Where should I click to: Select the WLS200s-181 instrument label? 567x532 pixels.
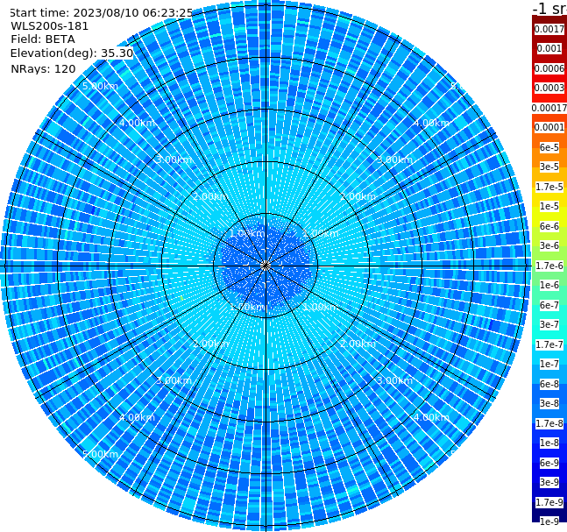point(50,26)
